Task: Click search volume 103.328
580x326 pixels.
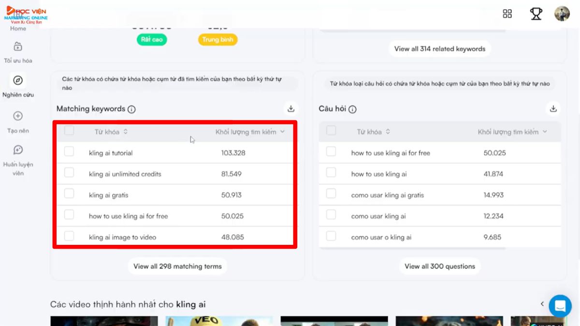Action: click(233, 153)
